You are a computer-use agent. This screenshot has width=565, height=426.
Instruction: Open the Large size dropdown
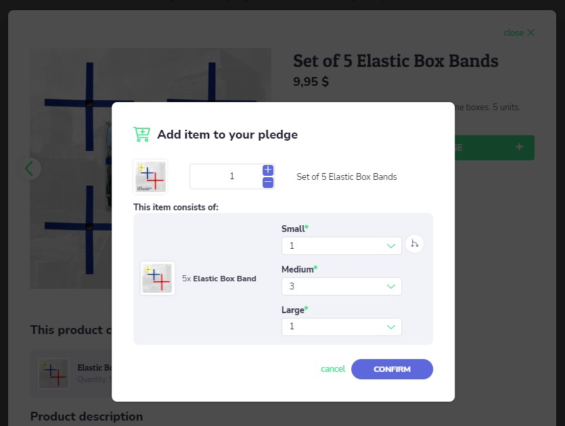coord(341,327)
